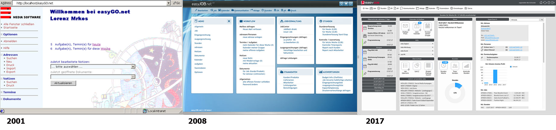Click 'JobBlatt direkt' in Jobverwaltung panel

tap(290, 29)
